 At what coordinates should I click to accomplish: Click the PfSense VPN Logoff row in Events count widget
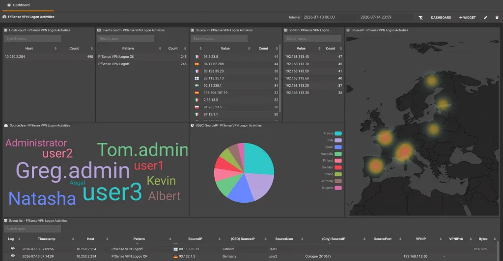pos(142,64)
